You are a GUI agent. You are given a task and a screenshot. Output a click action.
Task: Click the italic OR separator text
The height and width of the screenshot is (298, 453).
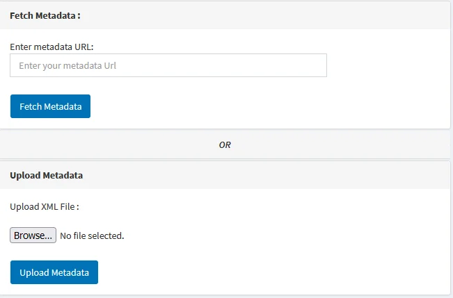tap(225, 144)
